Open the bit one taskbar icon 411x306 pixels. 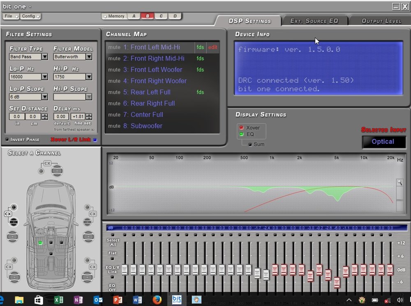tap(177, 299)
